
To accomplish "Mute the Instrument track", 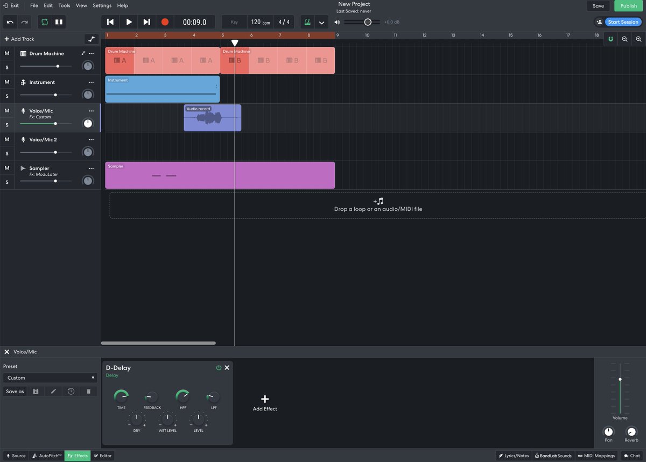I will [x=7, y=82].
